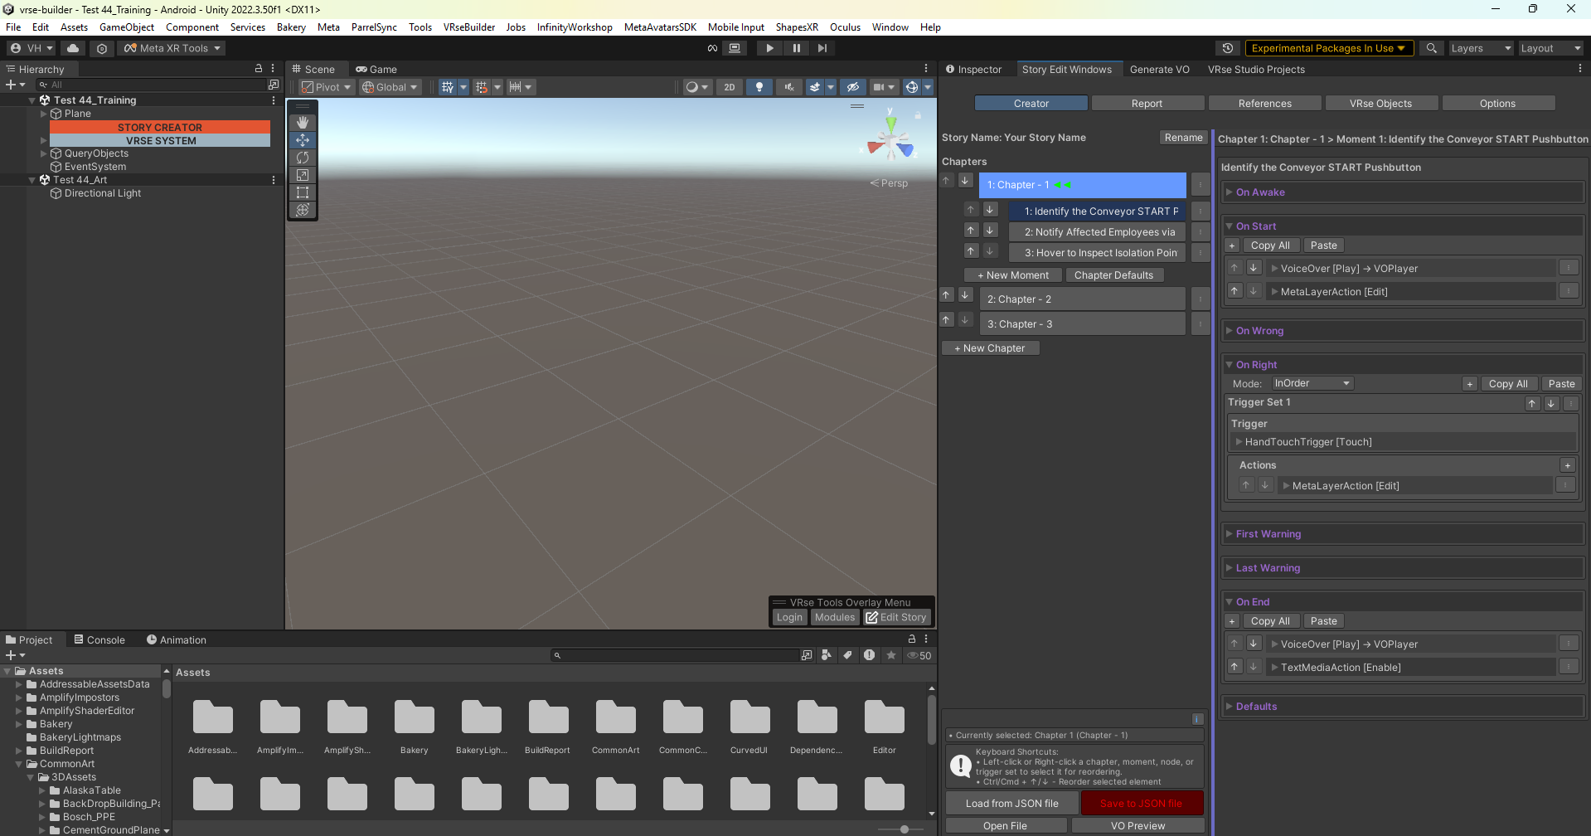This screenshot has width=1591, height=836.
Task: Click the Hierarchy panel lock icon
Action: point(259,69)
